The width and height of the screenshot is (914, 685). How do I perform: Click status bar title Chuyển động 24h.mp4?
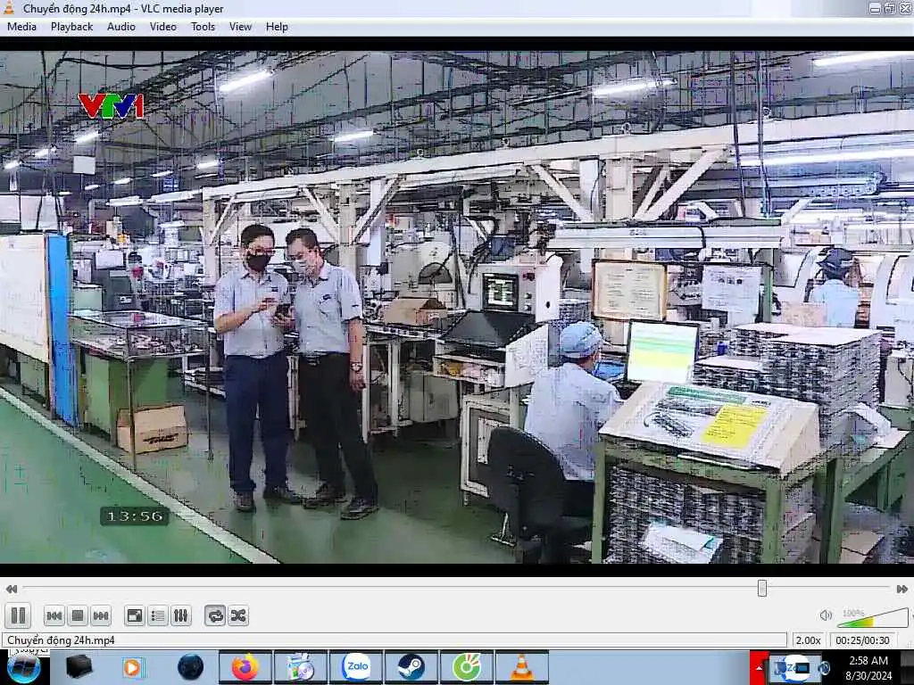61,640
